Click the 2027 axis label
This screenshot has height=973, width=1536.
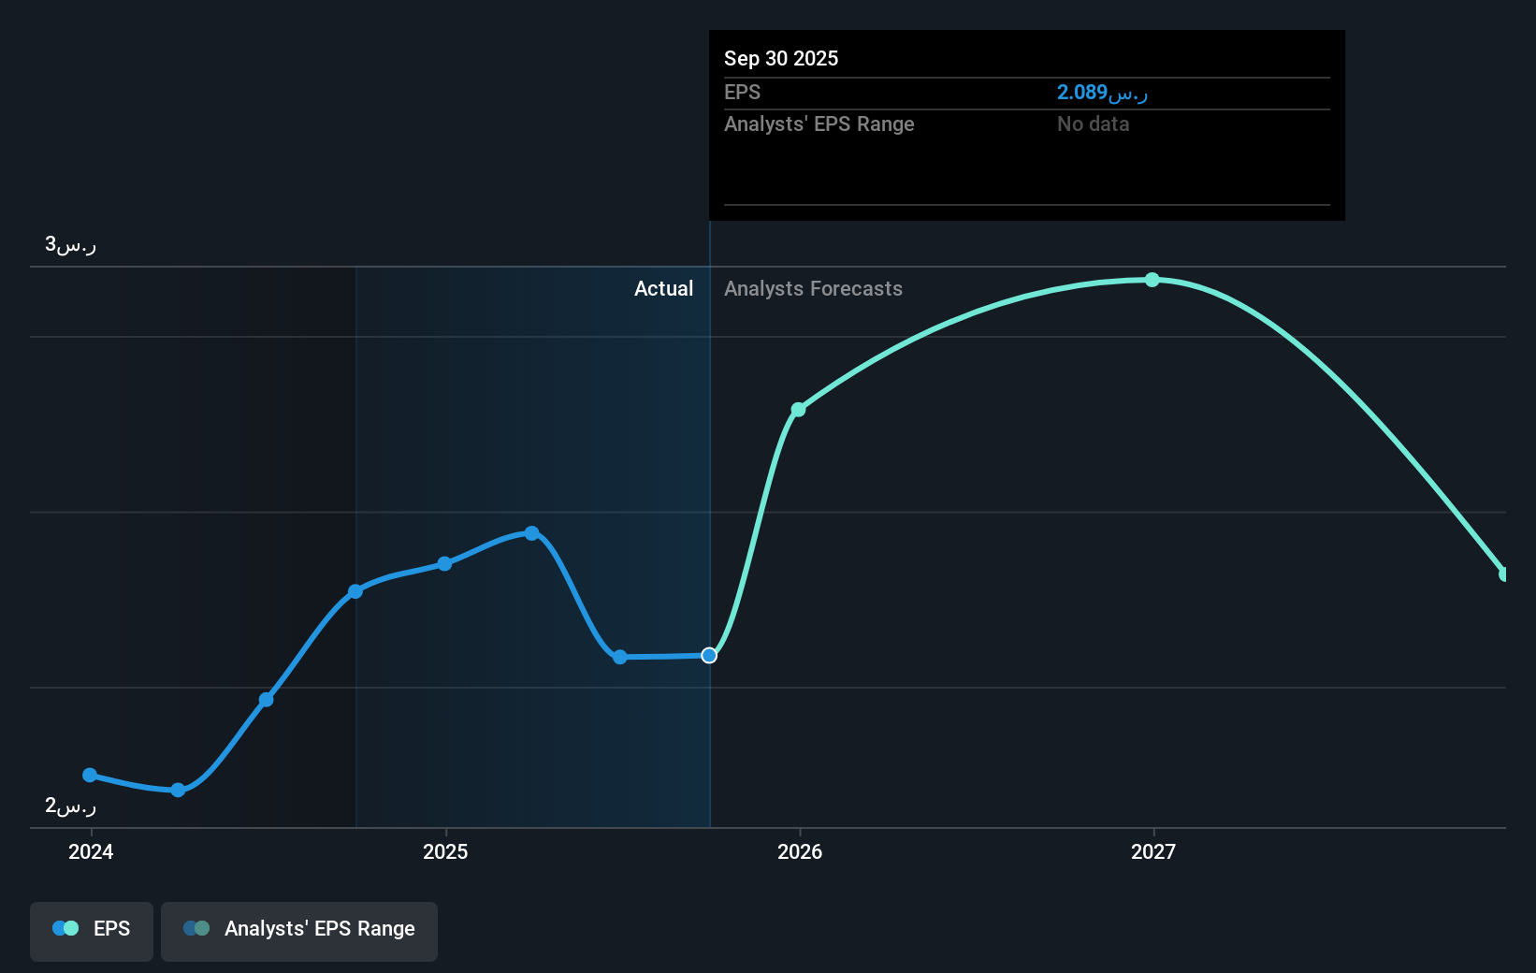(1152, 852)
